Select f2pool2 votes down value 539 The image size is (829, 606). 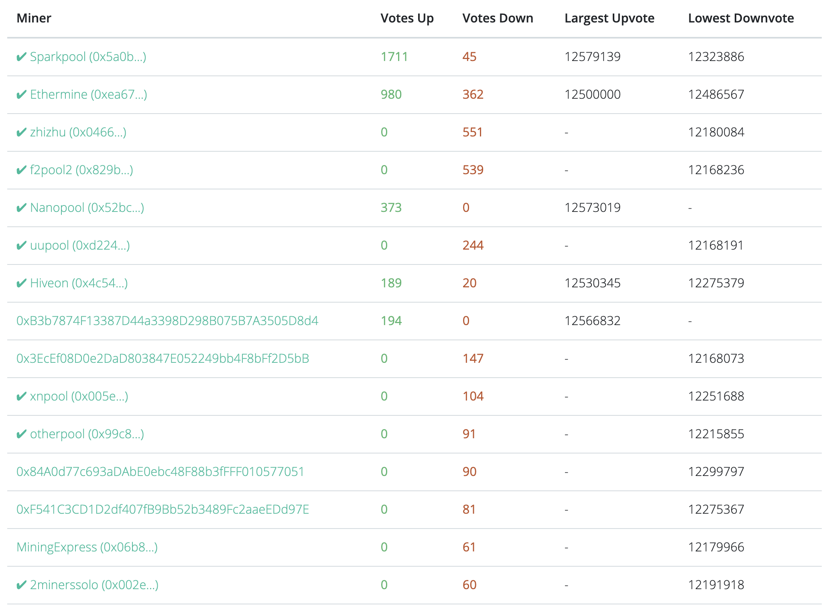pos(473,170)
